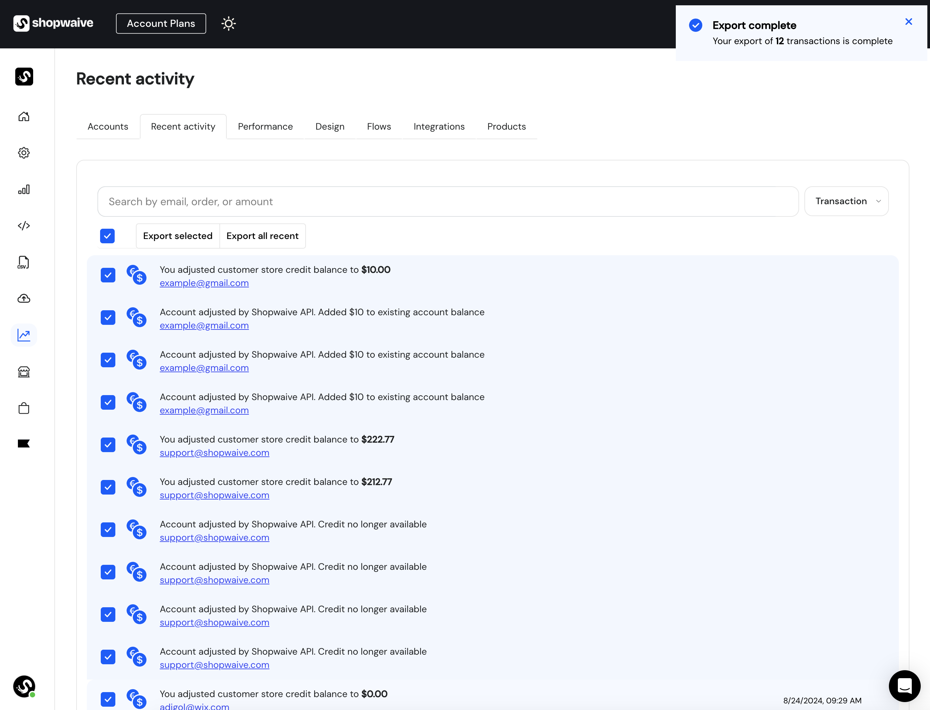Click Export all recent button
Viewport: 930px width, 710px height.
tap(262, 236)
